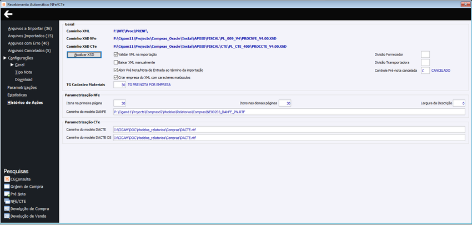This screenshot has height=225, width=472.
Task: Click the Pré Nota icon
Action: point(7,194)
